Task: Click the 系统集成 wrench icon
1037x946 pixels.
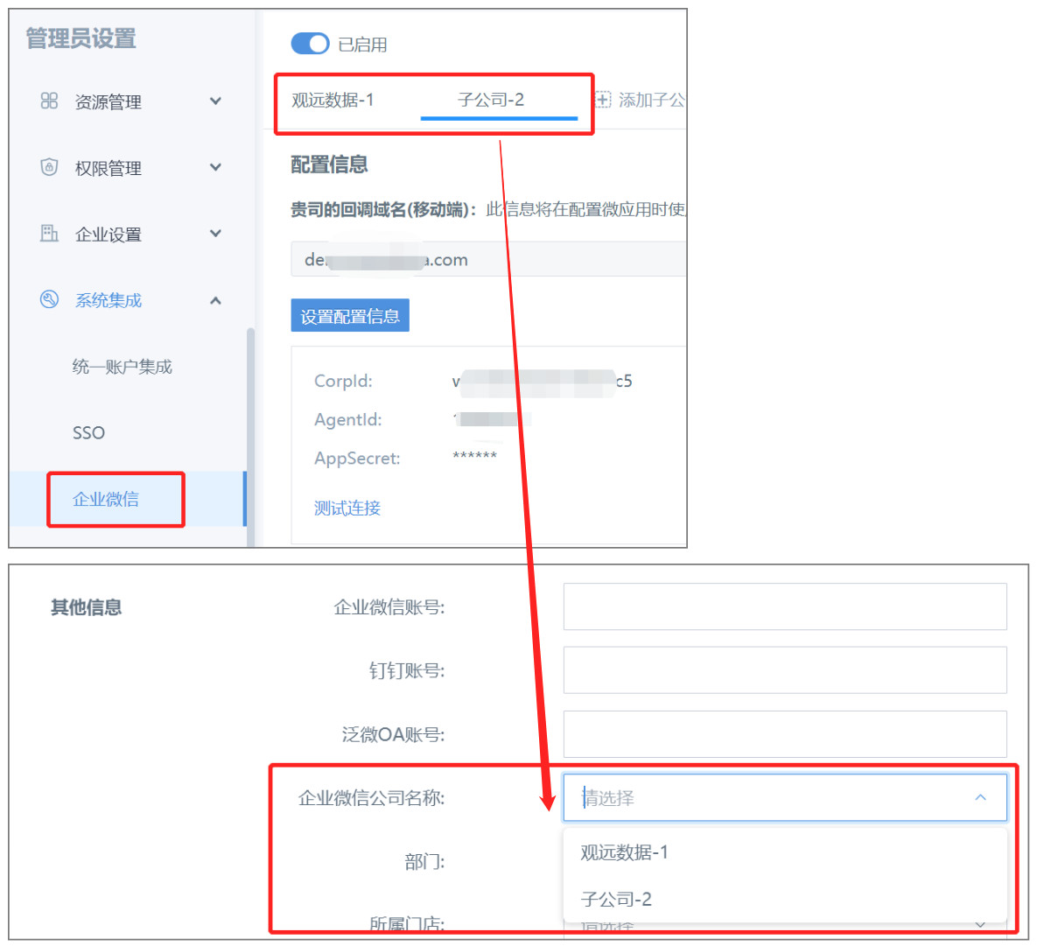Action: point(49,299)
